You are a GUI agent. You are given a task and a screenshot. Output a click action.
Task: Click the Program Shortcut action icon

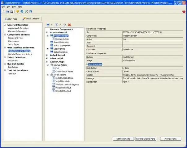click(54, 88)
